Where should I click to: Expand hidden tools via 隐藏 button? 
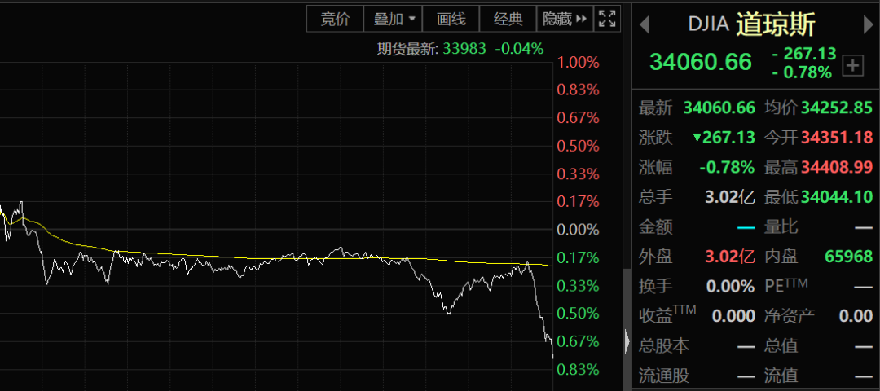click(565, 19)
